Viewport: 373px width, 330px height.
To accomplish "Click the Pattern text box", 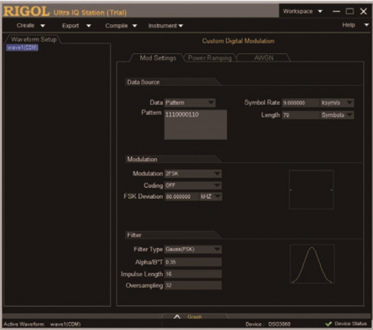I will pyautogui.click(x=195, y=125).
